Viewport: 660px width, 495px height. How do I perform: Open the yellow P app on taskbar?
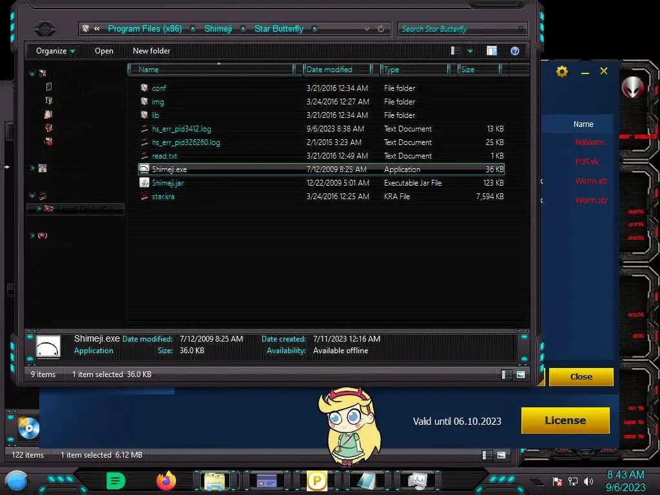coord(317,481)
